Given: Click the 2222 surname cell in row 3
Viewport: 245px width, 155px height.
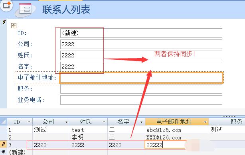Looking at the screenshot, I should (x=89, y=145).
